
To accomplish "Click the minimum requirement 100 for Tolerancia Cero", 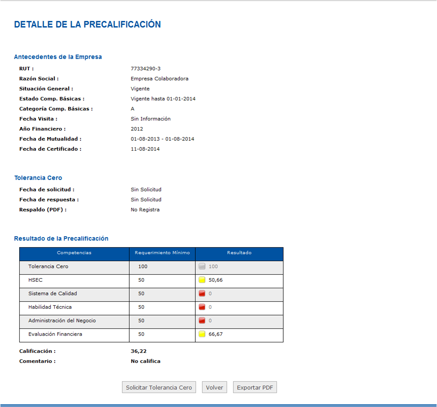I will pos(143,266).
